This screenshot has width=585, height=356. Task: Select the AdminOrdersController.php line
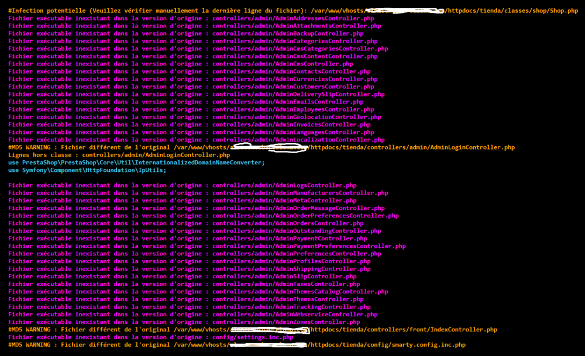(x=186, y=223)
